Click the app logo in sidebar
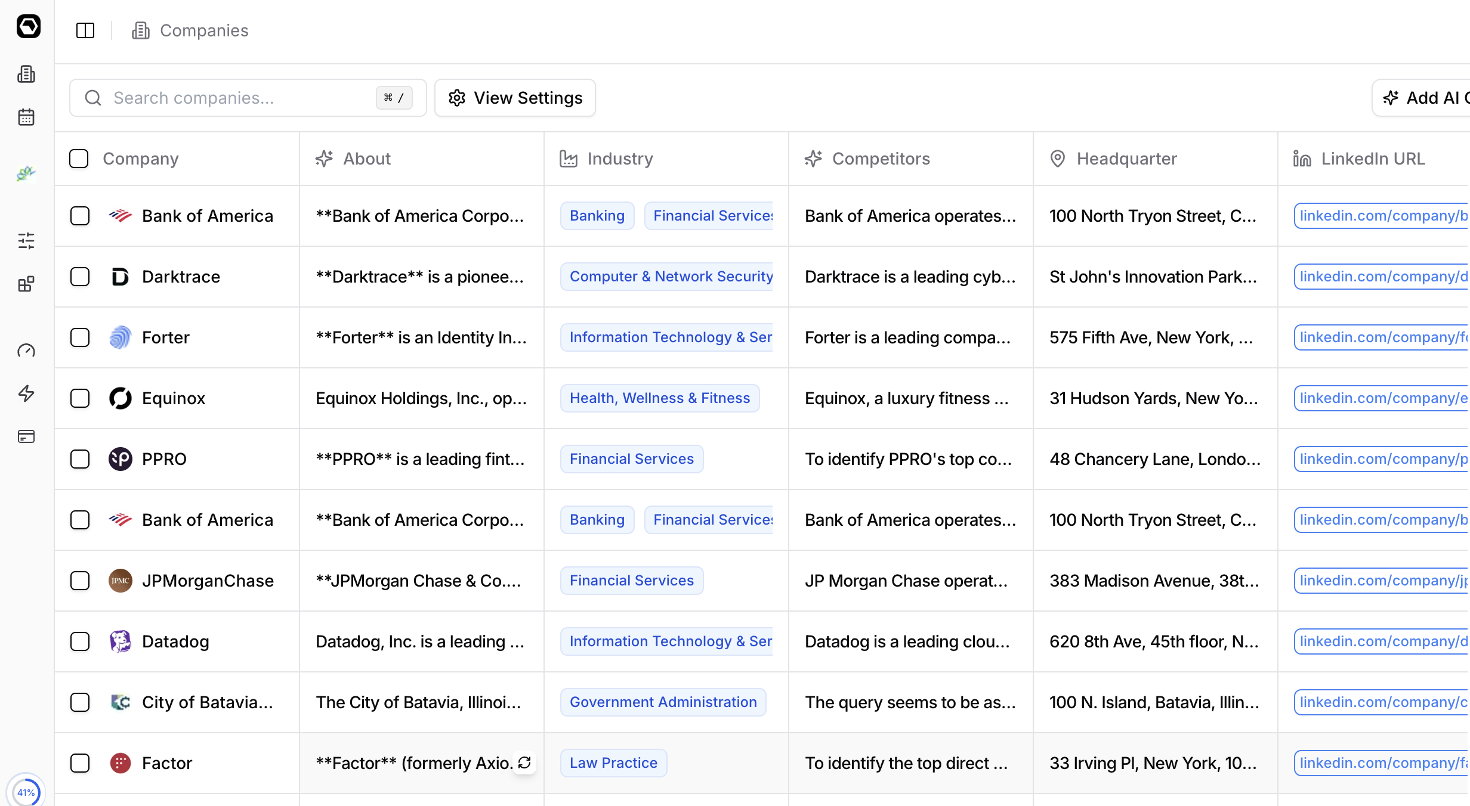The width and height of the screenshot is (1470, 806). 28,26
